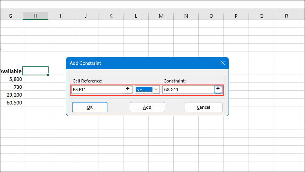This screenshot has height=172, width=305.
Task: Click the Constraint input field
Action: [187, 90]
